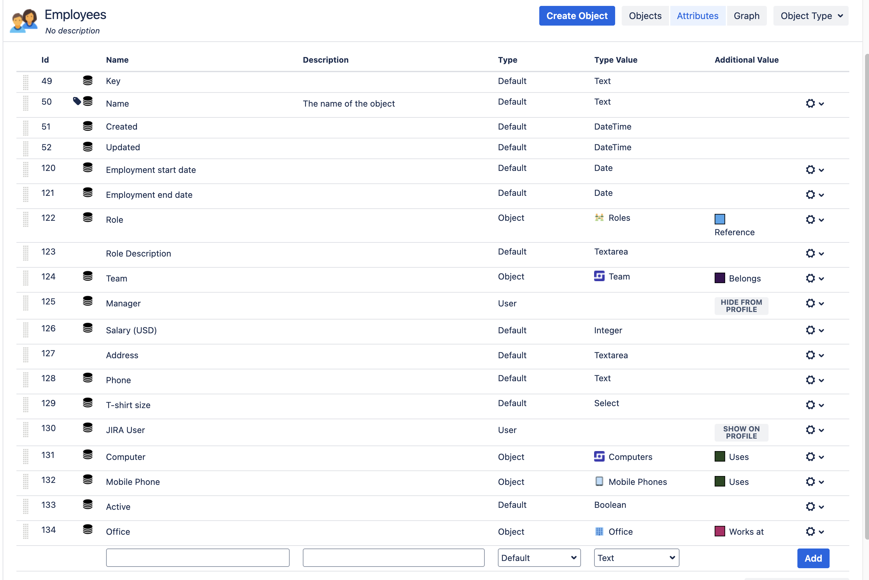Expand the gear options chevron for Address row
The width and height of the screenshot is (869, 580).
coord(821,355)
